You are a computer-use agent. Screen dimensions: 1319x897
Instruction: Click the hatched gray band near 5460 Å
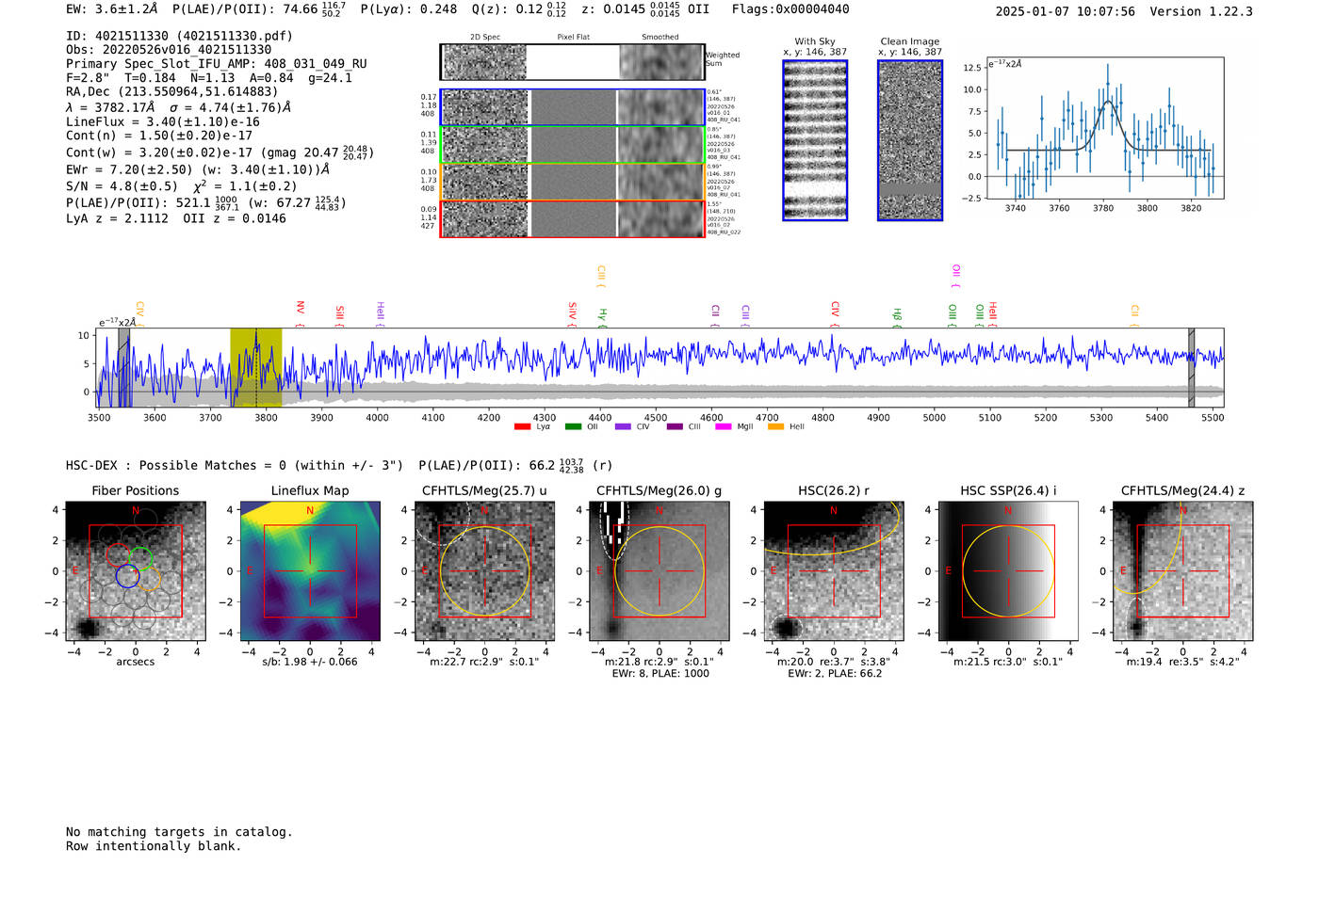(x=1191, y=367)
